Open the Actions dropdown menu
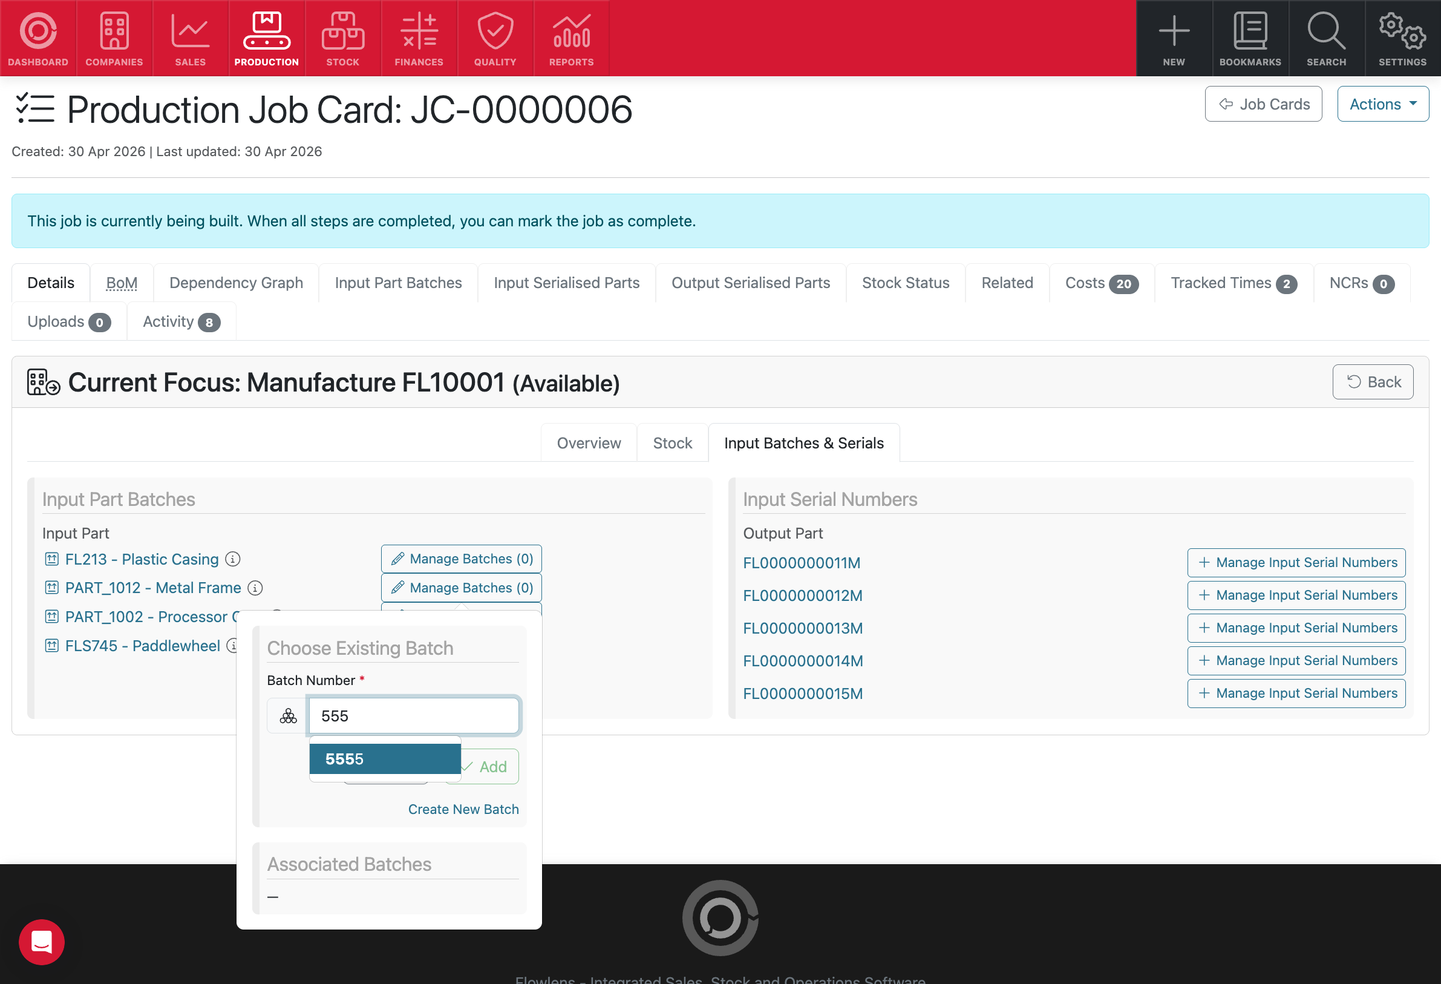 pyautogui.click(x=1384, y=104)
